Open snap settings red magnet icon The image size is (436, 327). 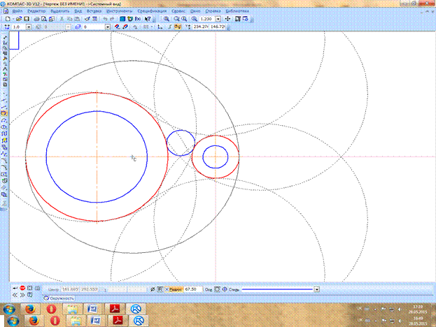[x=117, y=27]
